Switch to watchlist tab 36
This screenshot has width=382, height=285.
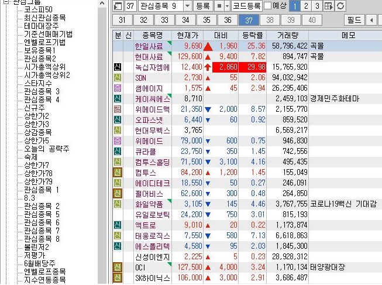pos(228,20)
